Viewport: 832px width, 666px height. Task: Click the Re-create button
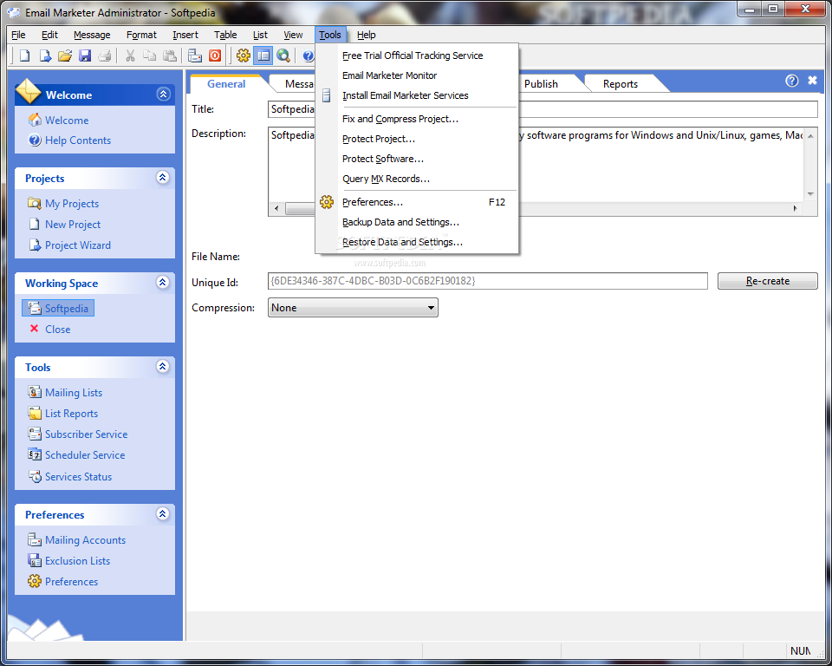click(767, 281)
